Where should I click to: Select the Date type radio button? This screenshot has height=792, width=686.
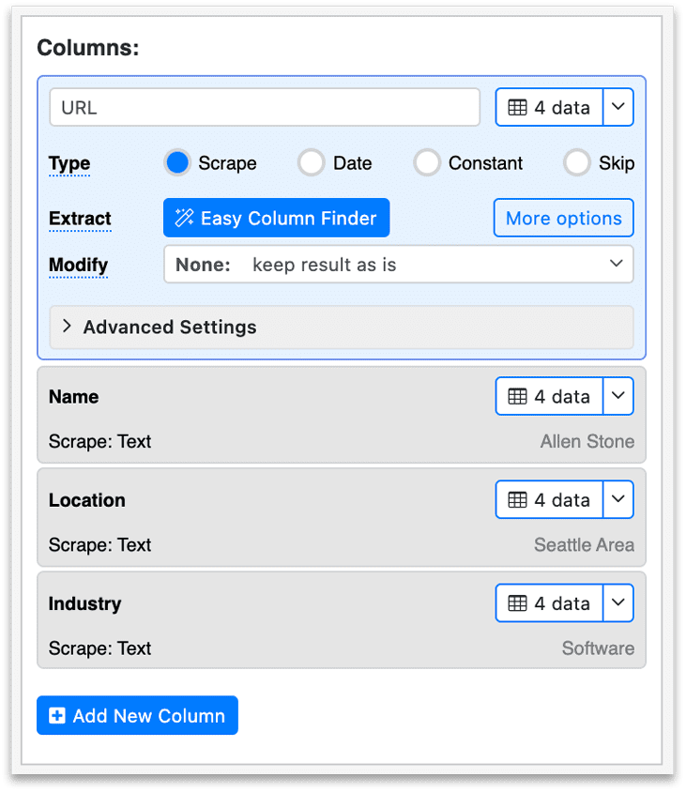[311, 163]
